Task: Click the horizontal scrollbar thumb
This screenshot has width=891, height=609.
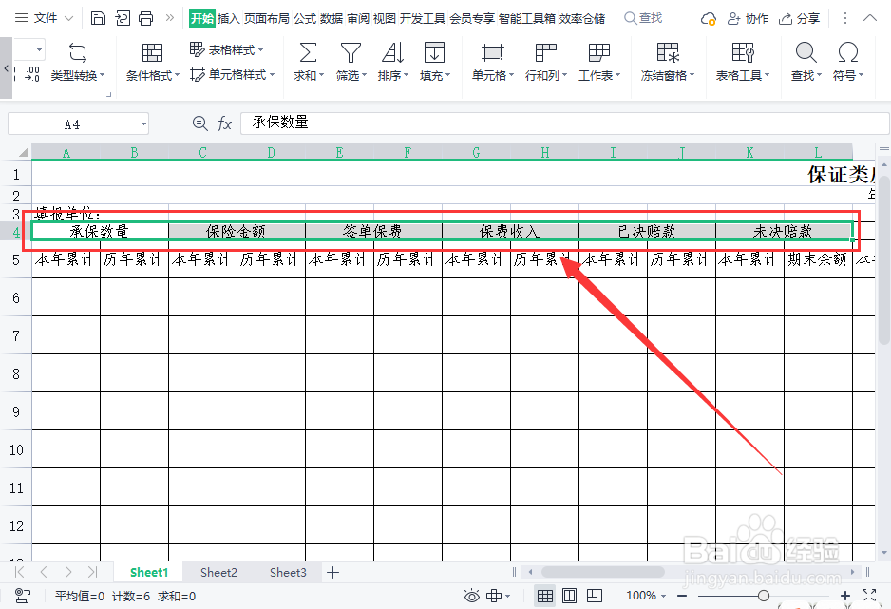Action: point(602,572)
